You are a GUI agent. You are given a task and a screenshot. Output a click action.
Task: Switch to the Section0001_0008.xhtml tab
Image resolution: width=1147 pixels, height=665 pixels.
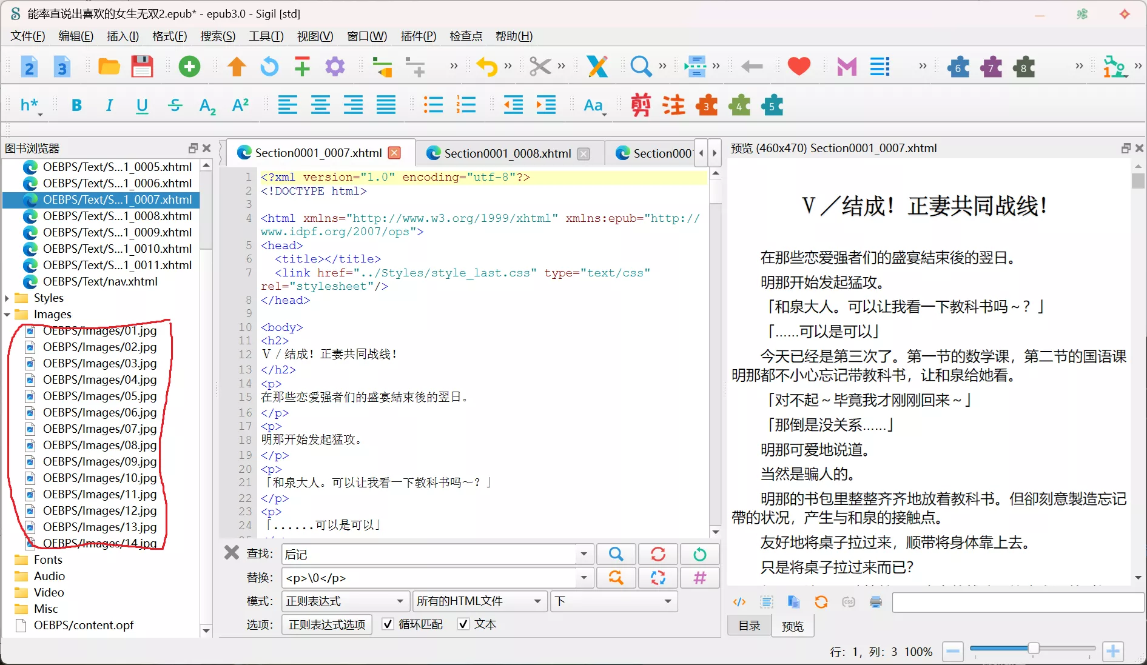507,153
